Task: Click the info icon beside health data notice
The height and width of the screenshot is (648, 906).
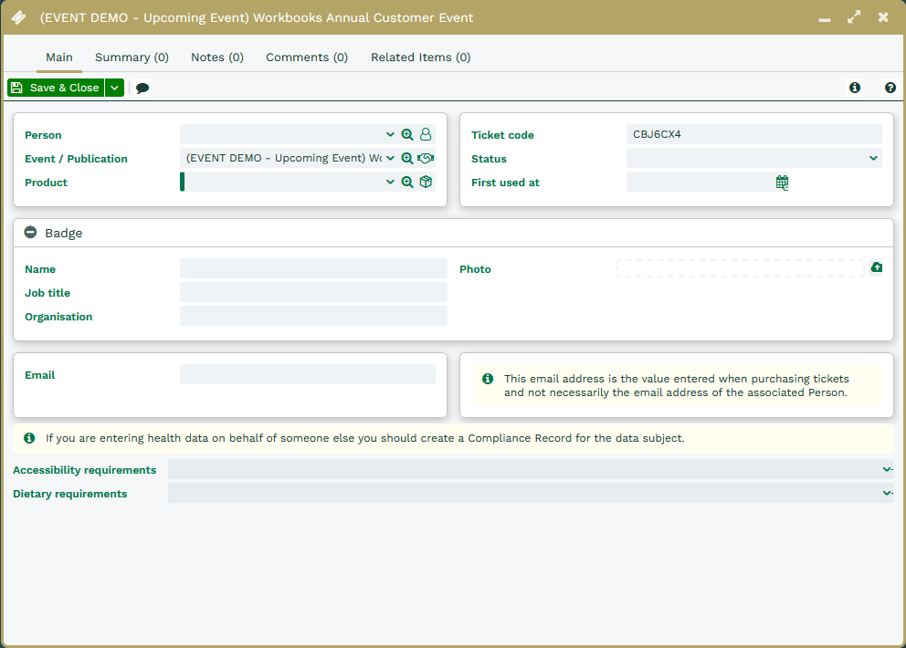Action: (x=29, y=438)
